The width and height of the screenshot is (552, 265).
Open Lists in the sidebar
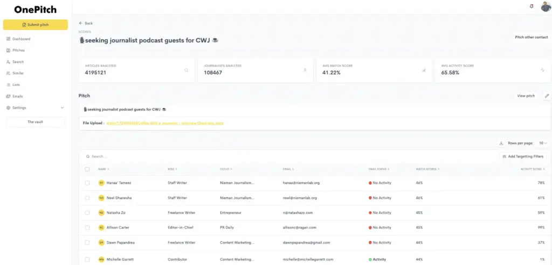[13, 84]
